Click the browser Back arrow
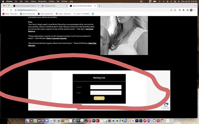 3,10
